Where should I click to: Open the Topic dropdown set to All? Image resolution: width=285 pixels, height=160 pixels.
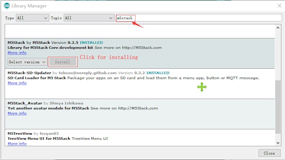[89, 18]
